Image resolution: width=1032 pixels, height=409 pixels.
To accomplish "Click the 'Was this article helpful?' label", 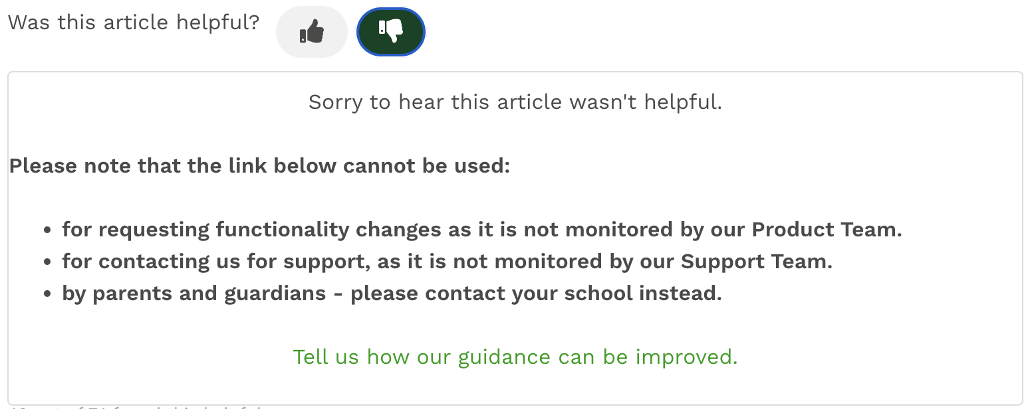I will (x=134, y=23).
